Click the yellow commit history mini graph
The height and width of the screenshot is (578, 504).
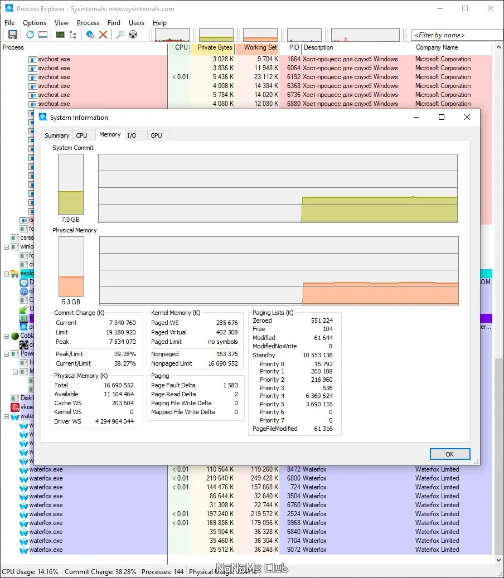(216, 35)
